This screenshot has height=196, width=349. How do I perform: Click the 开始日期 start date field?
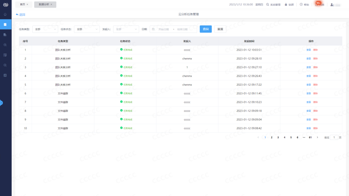click(164, 29)
